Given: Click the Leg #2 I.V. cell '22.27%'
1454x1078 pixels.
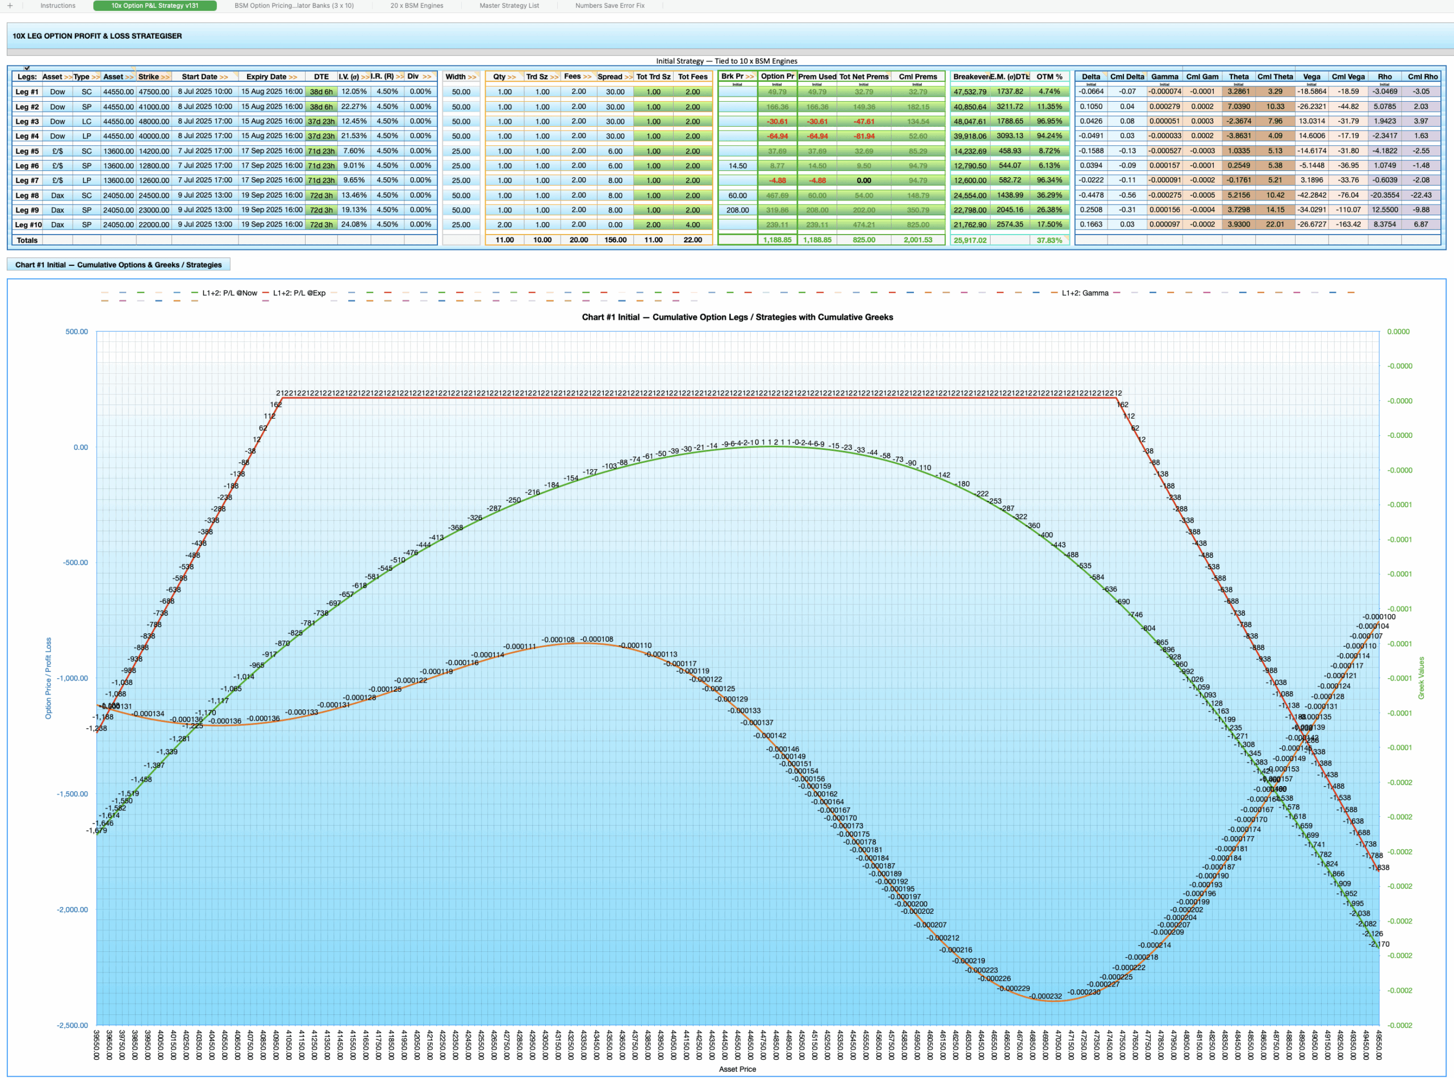Looking at the screenshot, I should (x=354, y=107).
